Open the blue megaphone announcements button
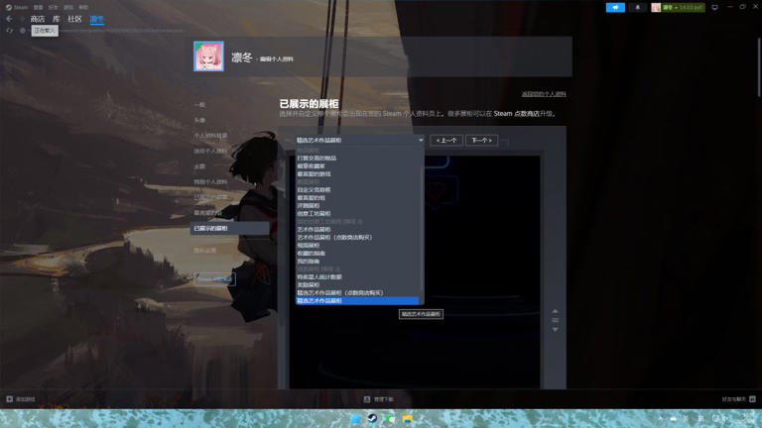Image resolution: width=762 pixels, height=428 pixels. [x=615, y=7]
